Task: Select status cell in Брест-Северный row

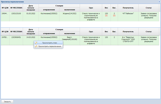Action: (x=149, y=40)
